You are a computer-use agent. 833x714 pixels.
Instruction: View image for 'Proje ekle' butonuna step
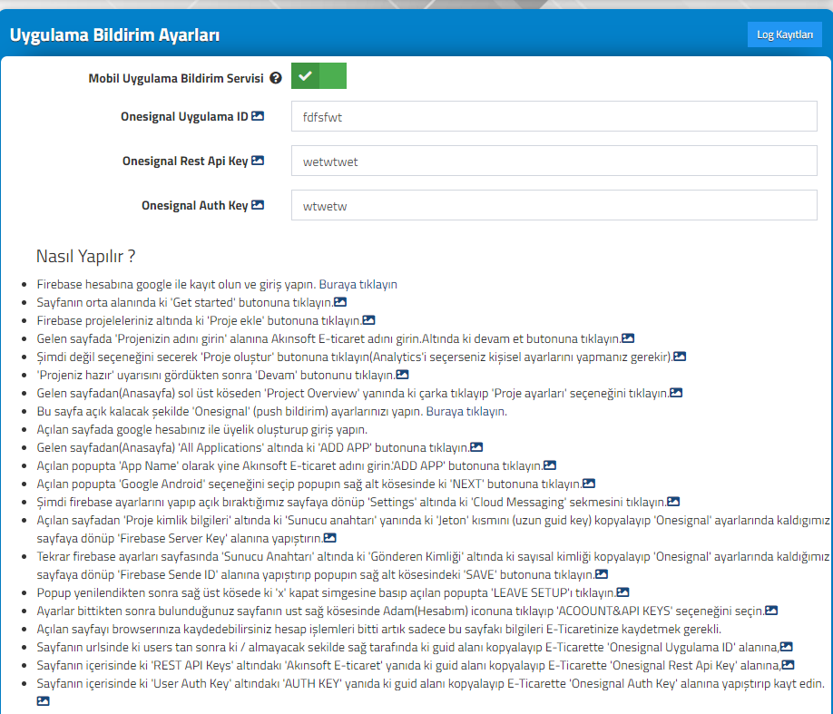(368, 320)
